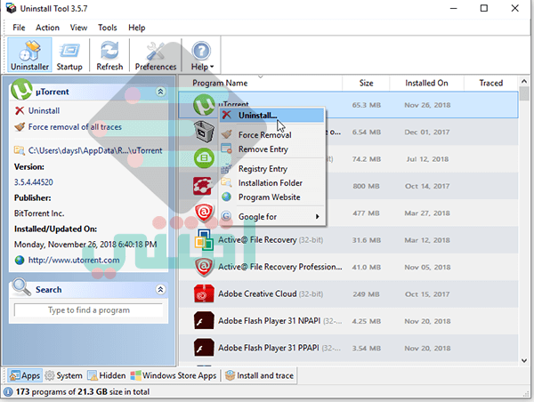The width and height of the screenshot is (534, 402).
Task: Open Program Website from context menu
Action: tap(271, 197)
